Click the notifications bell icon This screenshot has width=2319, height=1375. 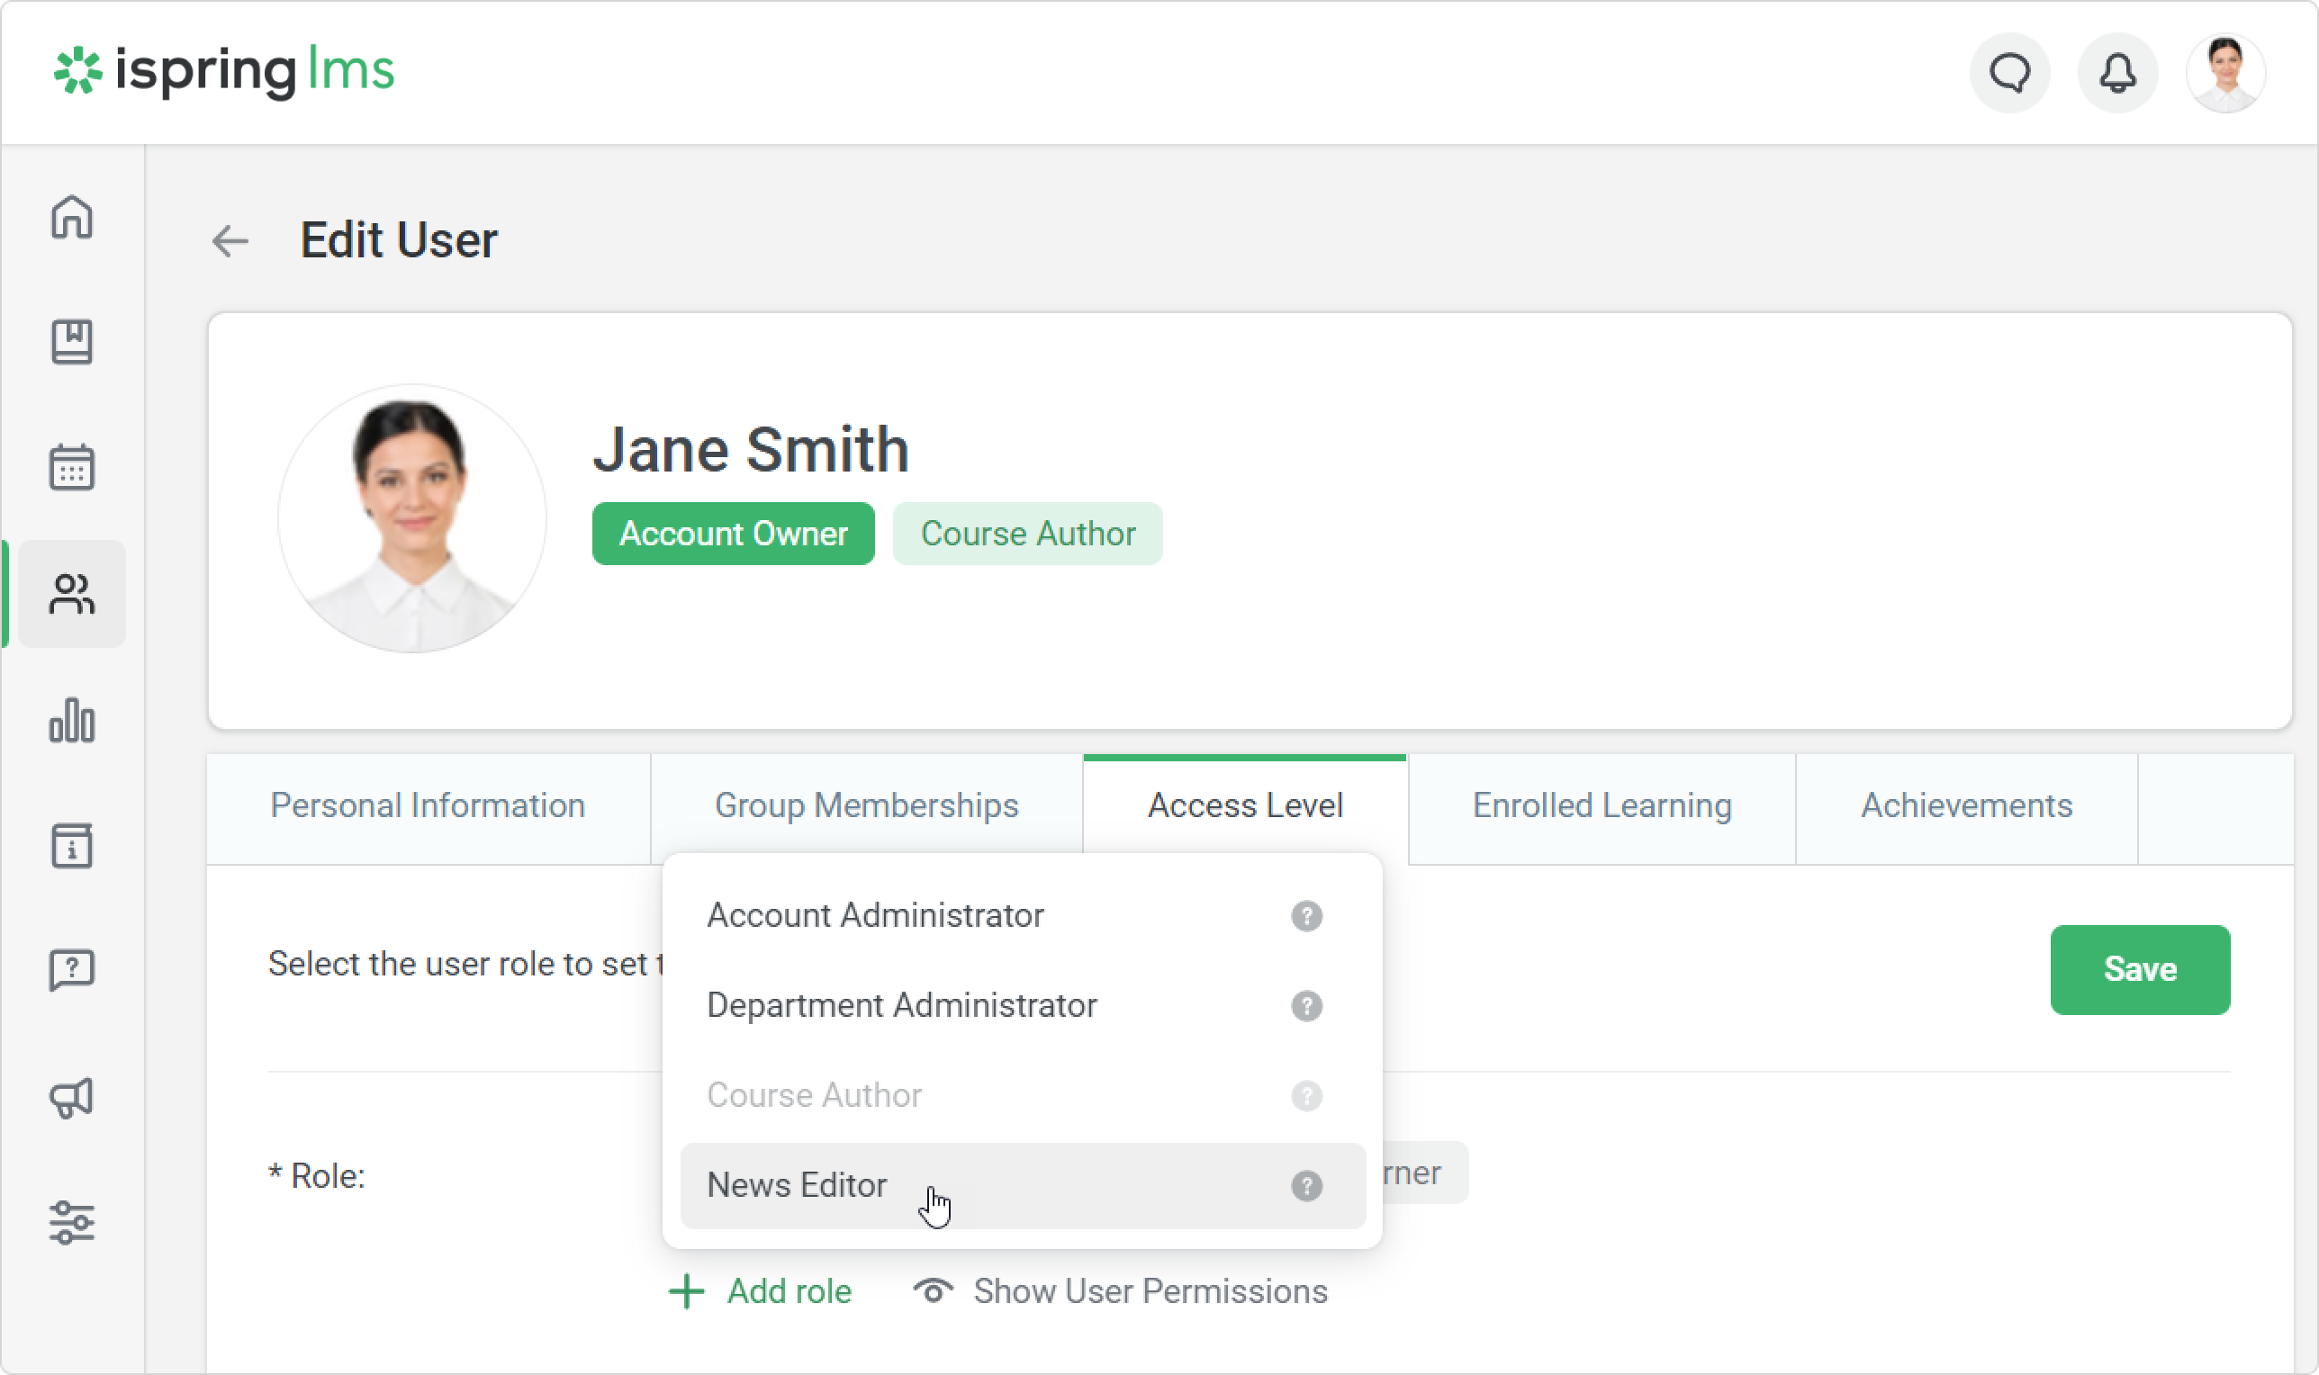coord(2117,72)
